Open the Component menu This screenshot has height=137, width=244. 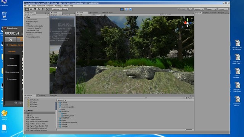50,6
